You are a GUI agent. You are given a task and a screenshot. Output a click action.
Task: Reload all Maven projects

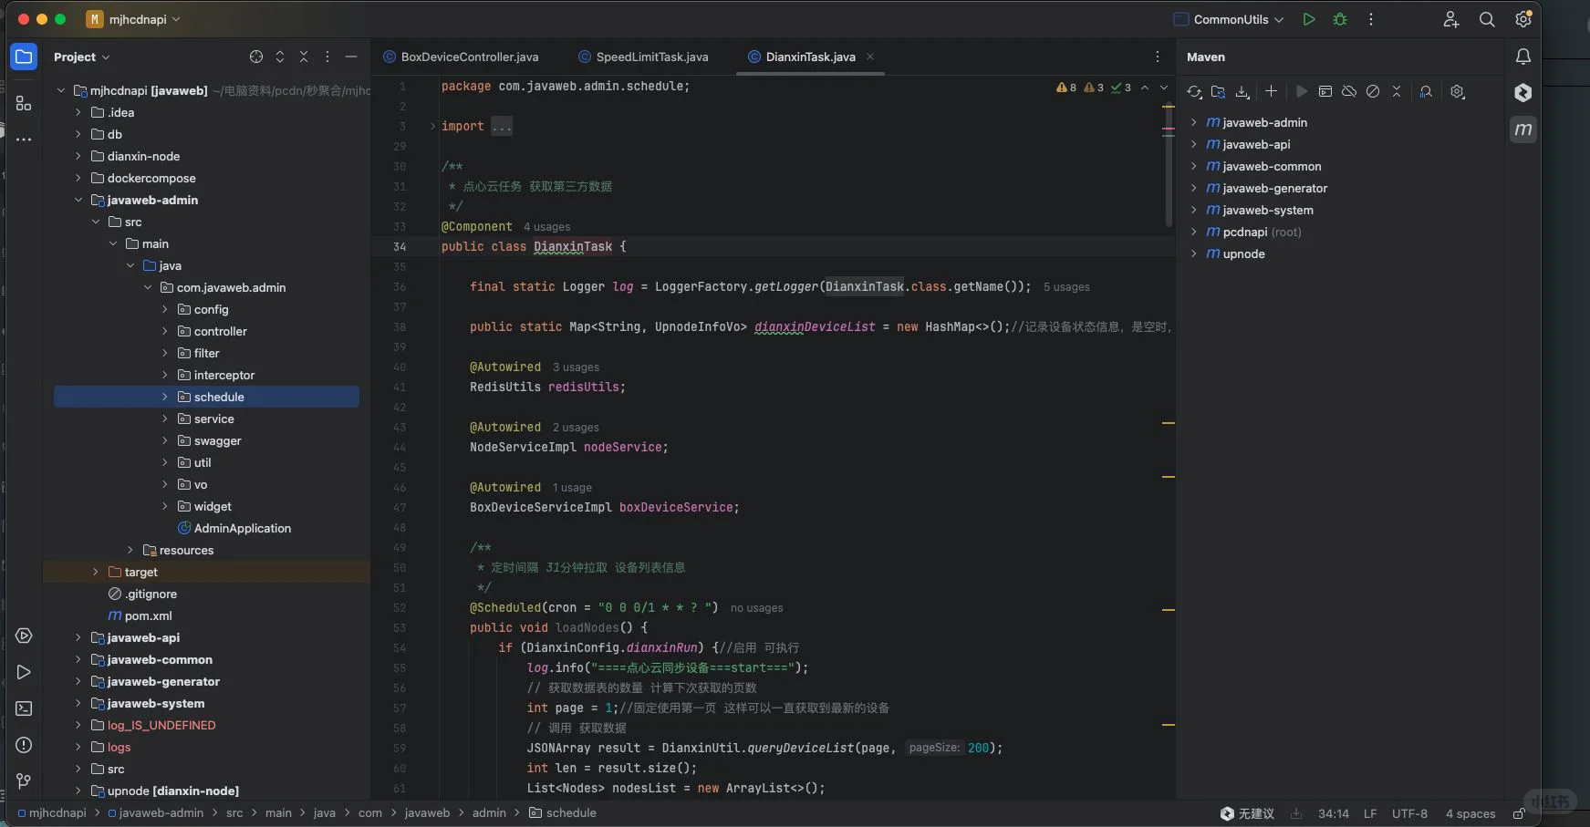click(1194, 91)
